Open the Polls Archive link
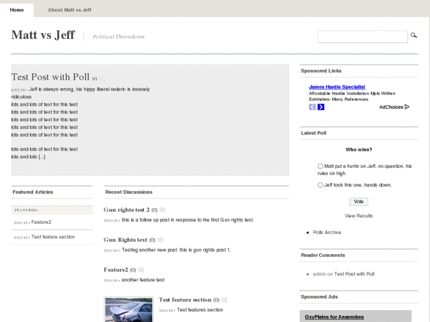This screenshot has width=430, height=322. 327,232
